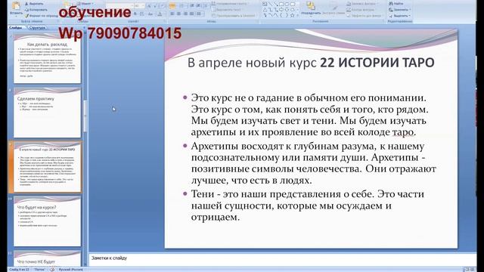
Task: Click the Найти (Find) command
Action: [x=396, y=4]
